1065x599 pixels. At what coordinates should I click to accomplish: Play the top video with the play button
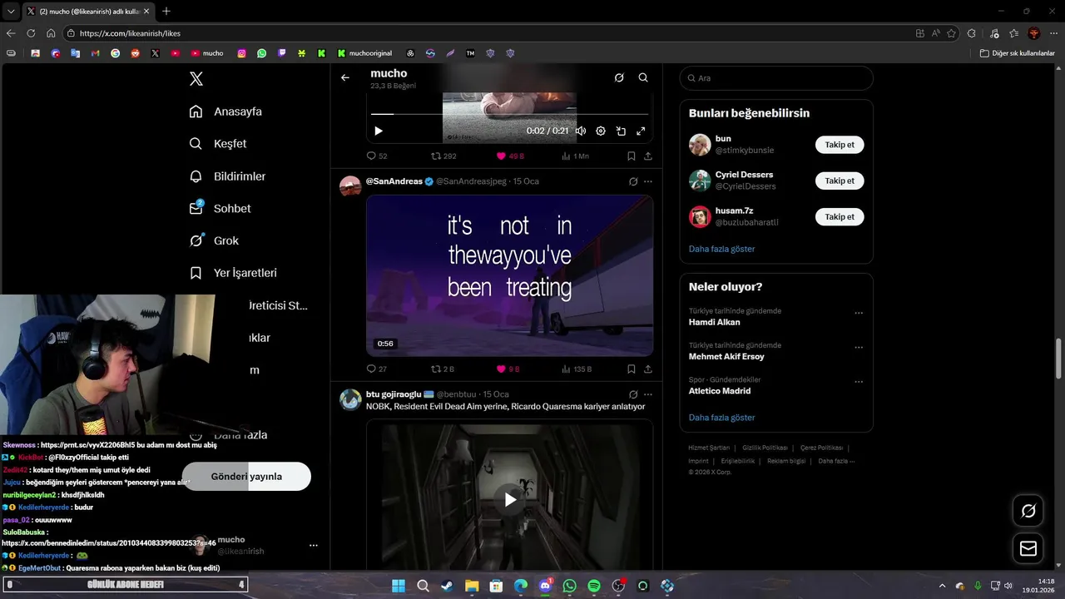(379, 131)
